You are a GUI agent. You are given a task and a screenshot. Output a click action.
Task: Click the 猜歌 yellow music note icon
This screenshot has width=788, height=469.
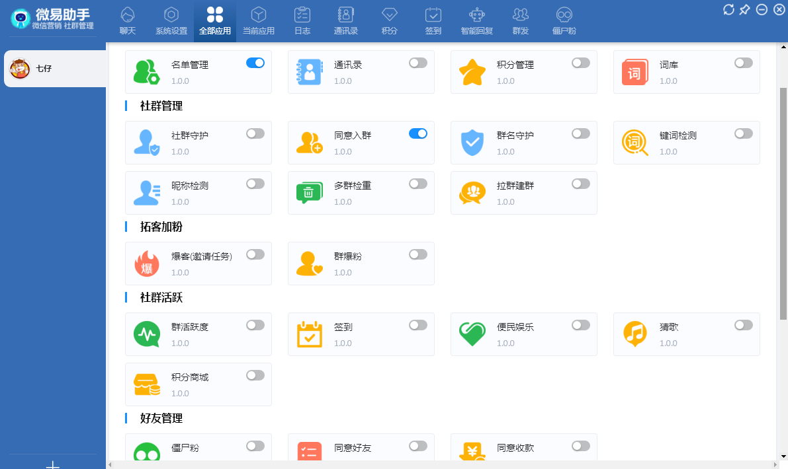click(635, 334)
